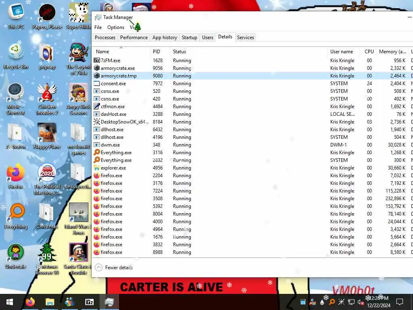413x310 pixels.
Task: Open the Activator folder icon
Action: pyautogui.click(x=16, y=136)
